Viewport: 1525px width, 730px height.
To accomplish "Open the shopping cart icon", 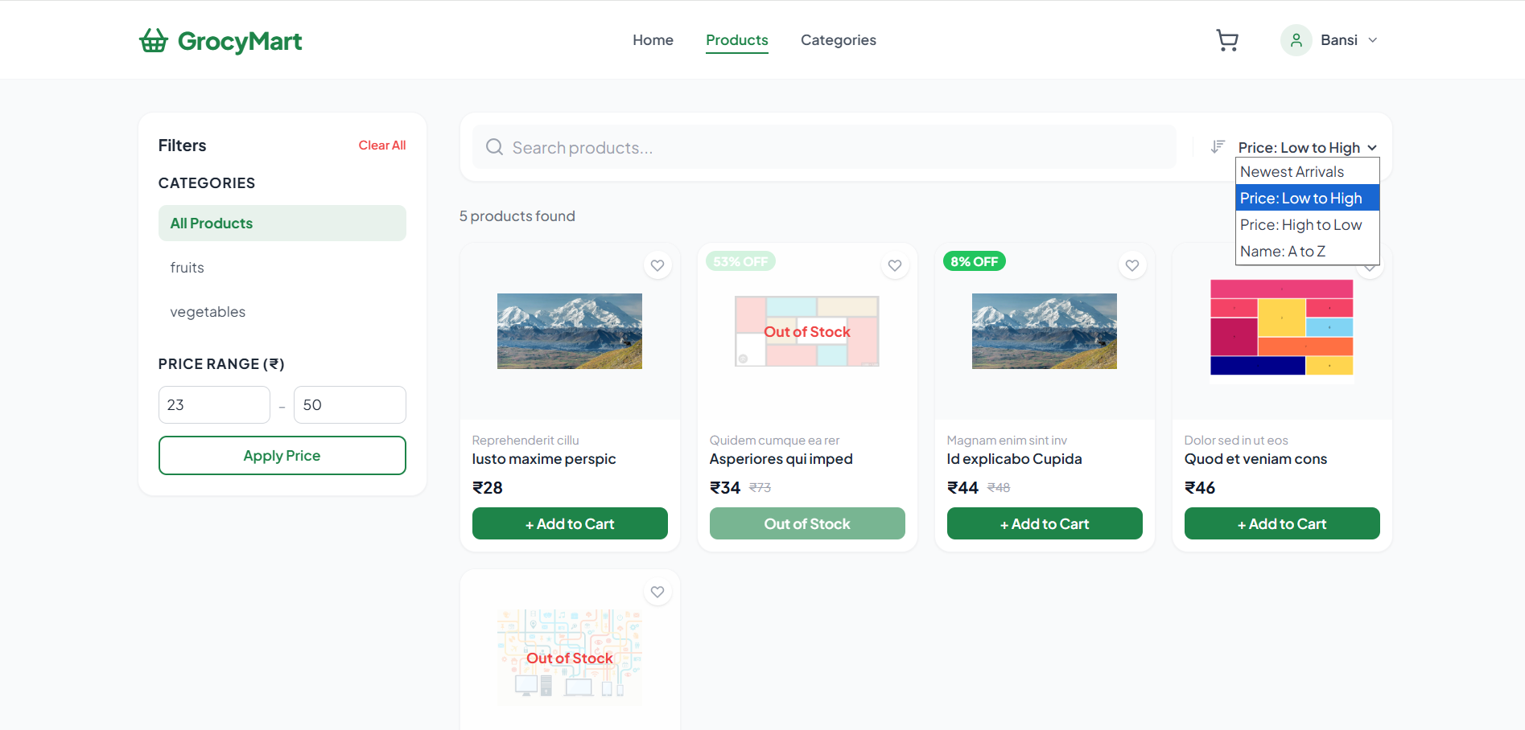I will point(1227,40).
